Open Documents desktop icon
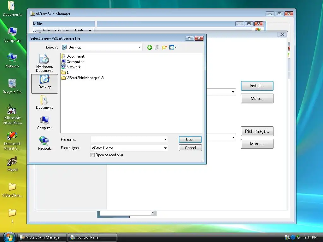The width and height of the screenshot is (323, 242). coord(12,9)
